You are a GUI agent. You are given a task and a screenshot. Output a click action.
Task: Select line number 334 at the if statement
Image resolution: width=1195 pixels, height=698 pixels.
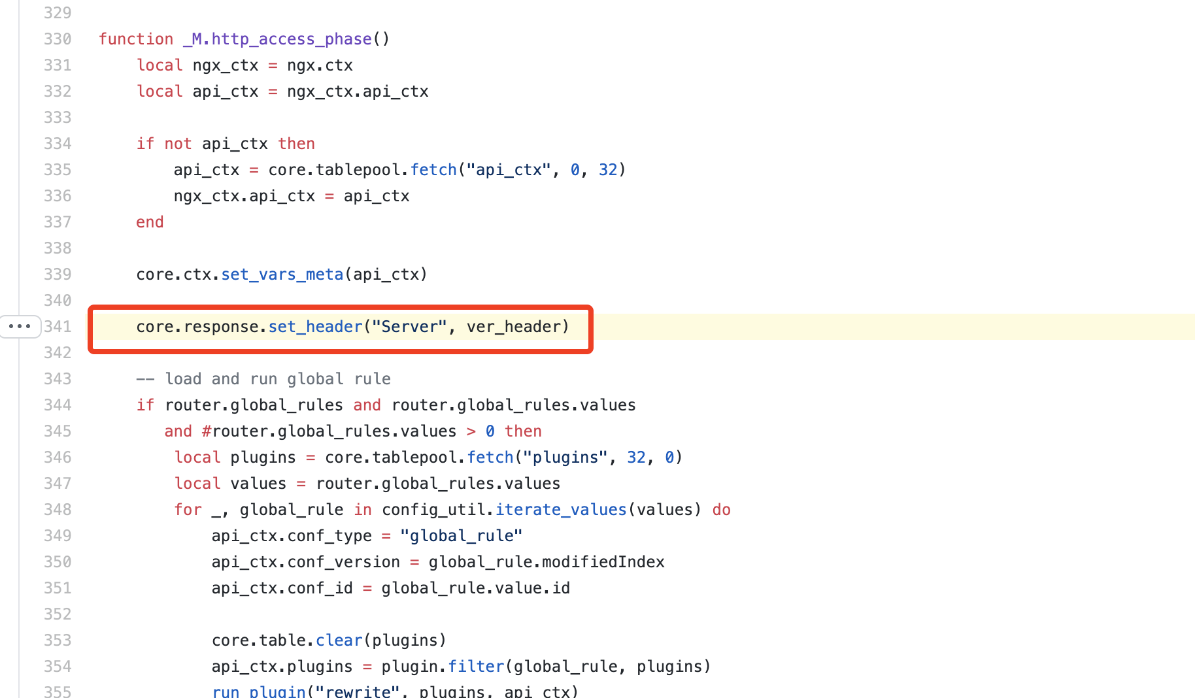tap(58, 143)
